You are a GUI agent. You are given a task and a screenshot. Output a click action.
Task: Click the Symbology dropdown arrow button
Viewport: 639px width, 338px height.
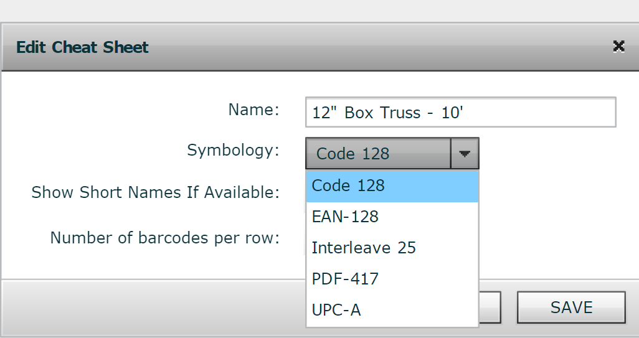tap(465, 154)
